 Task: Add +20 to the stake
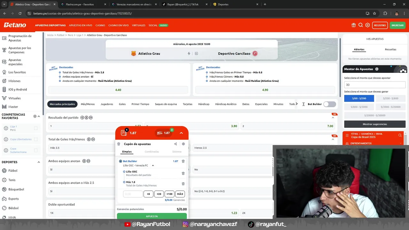pos(159,194)
